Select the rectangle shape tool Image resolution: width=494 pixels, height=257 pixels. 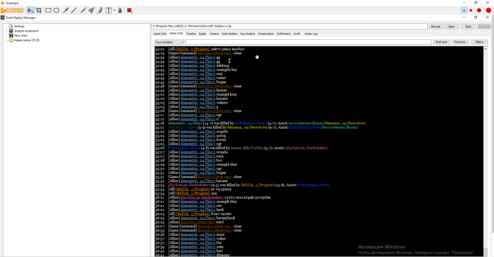(48, 10)
